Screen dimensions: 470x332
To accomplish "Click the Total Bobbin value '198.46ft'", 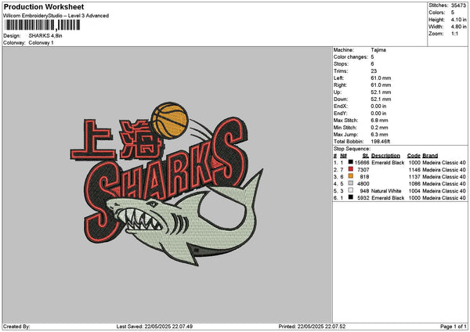I will 381,142.
